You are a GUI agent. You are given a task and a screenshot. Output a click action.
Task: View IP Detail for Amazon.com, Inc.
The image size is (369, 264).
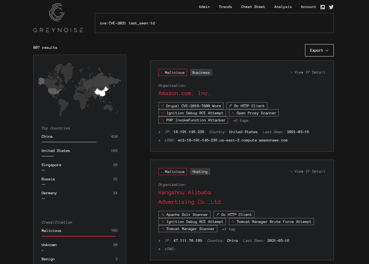307,72
